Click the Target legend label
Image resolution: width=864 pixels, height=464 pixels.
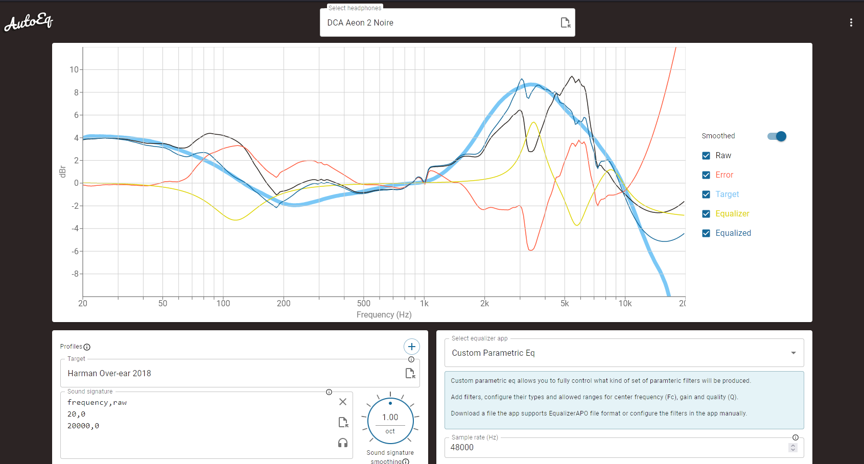click(727, 194)
